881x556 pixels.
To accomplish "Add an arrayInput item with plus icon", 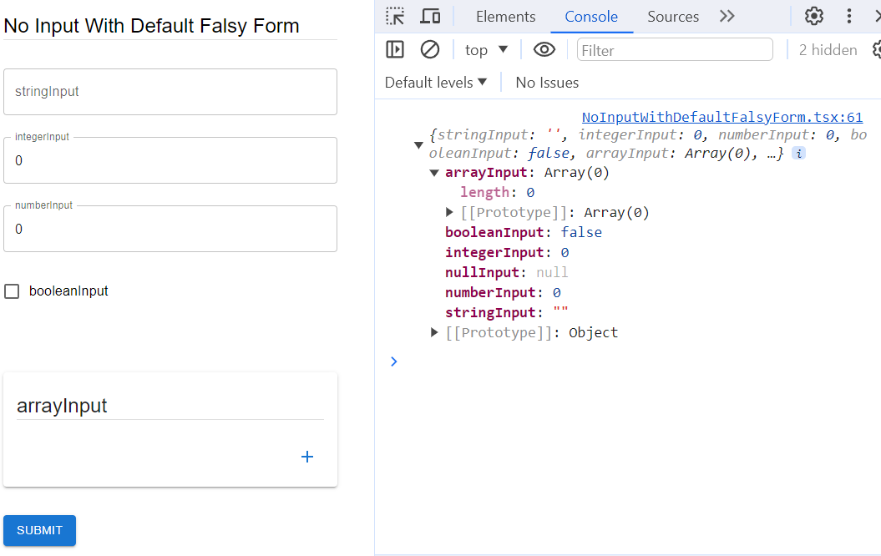I will pos(307,457).
